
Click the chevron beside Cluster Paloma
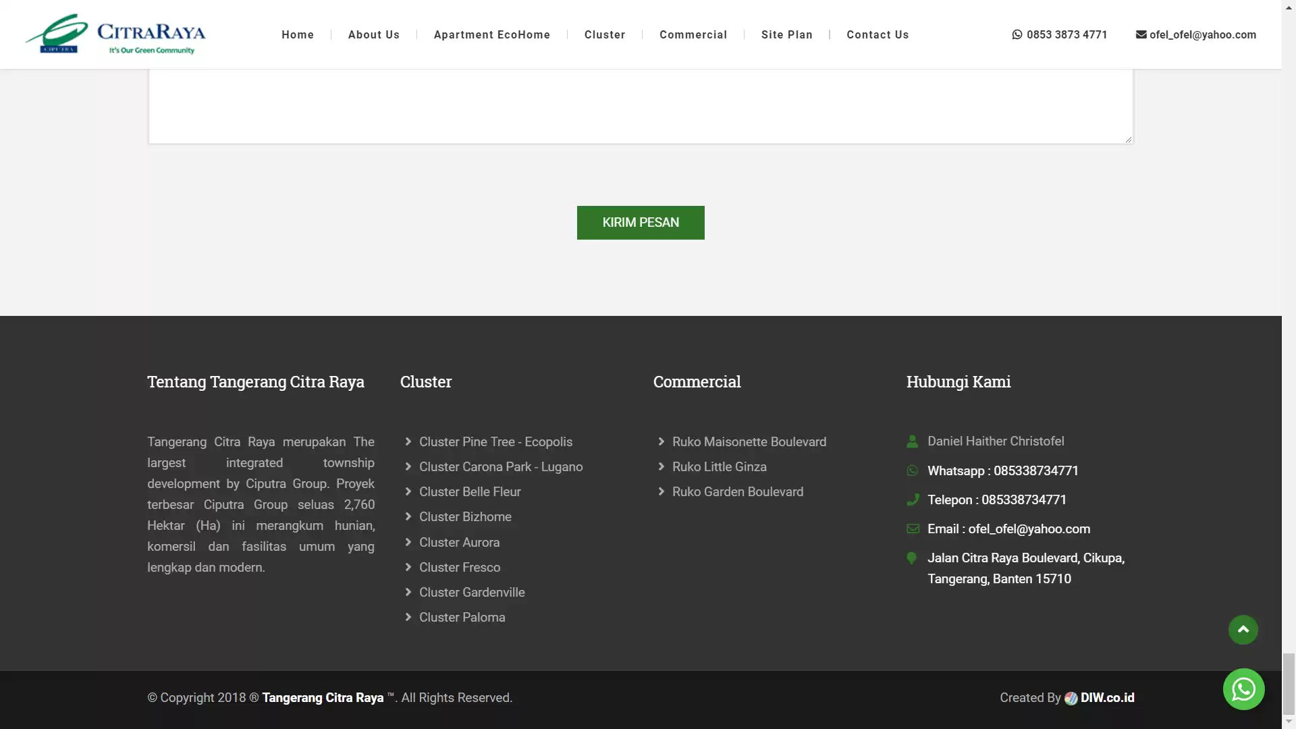tap(408, 617)
